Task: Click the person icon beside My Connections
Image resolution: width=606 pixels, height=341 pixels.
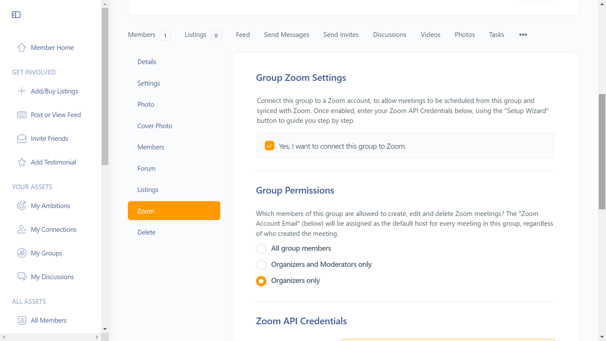Action: [22, 229]
